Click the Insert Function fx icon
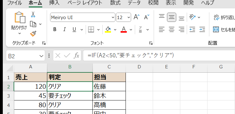Screen dimensions: 235x114 76,56
